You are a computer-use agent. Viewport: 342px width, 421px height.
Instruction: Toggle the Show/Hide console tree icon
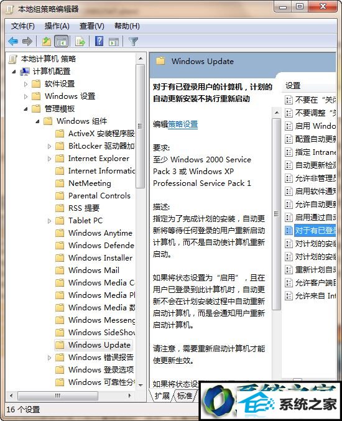click(61, 41)
